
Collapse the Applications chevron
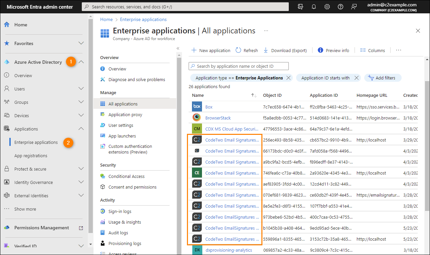coord(81,129)
